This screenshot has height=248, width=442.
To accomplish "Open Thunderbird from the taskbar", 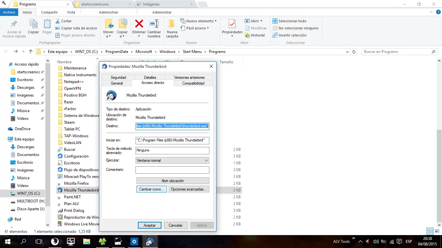I will pos(150,241).
